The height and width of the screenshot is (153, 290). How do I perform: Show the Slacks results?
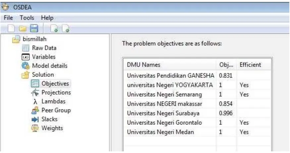pos(49,119)
